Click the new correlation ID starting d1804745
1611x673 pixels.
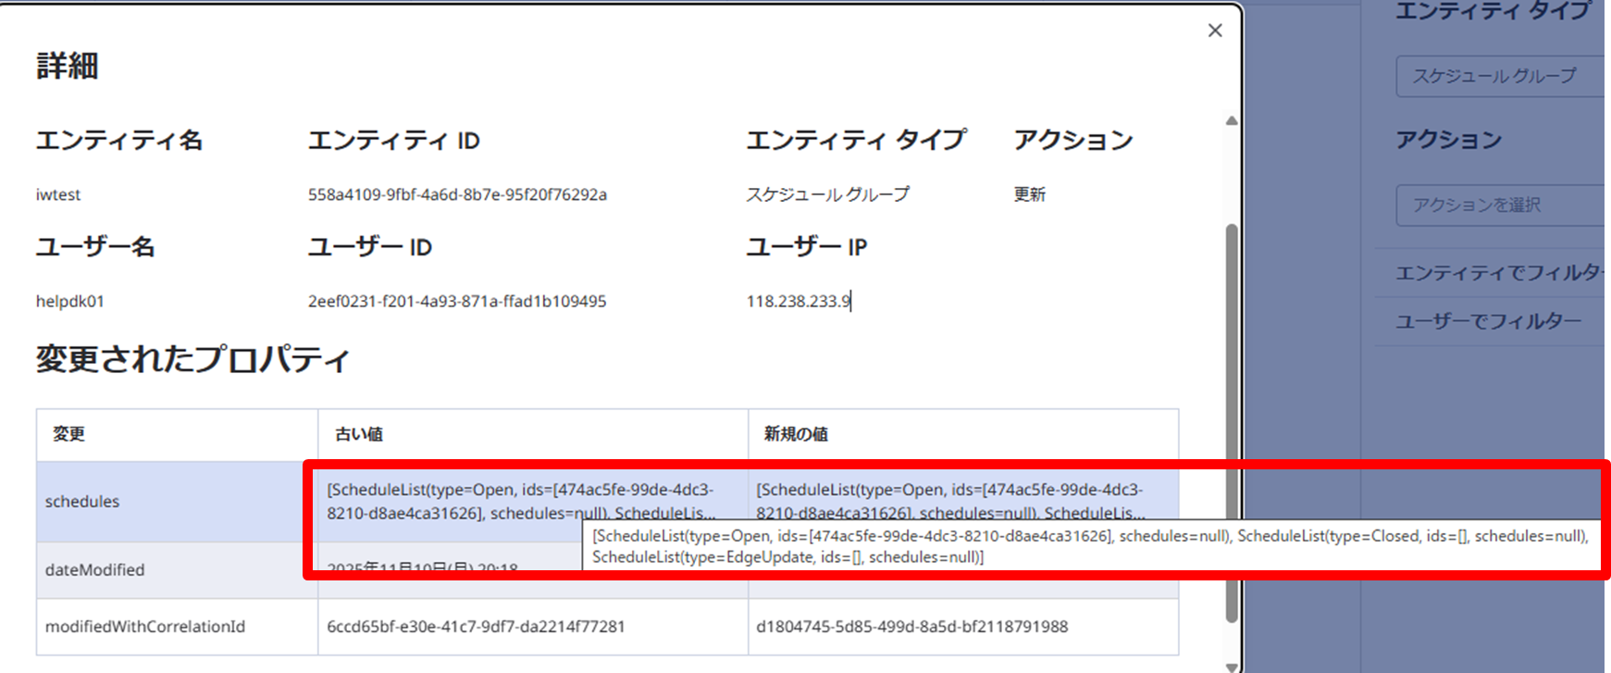click(911, 627)
